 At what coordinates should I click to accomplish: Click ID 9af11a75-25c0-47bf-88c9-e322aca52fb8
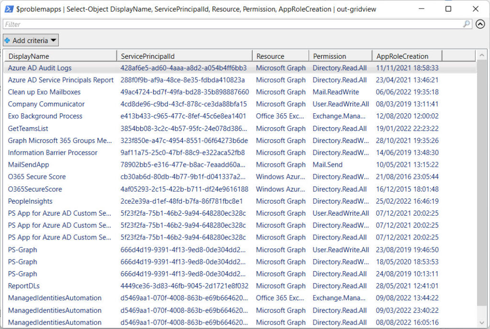182,153
